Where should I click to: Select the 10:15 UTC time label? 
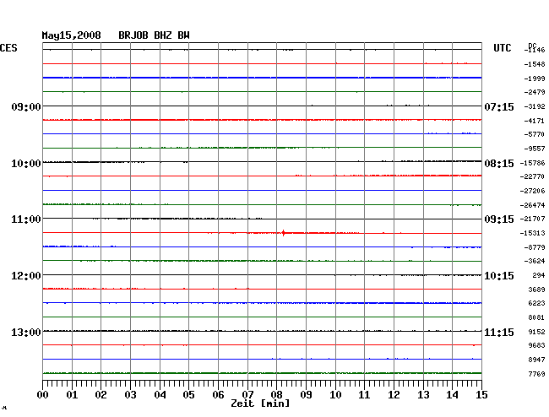pyautogui.click(x=499, y=276)
